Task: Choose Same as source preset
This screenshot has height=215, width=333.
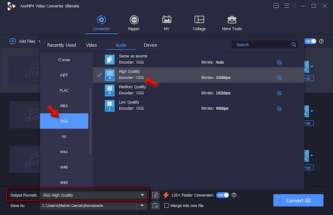Action: click(x=199, y=59)
